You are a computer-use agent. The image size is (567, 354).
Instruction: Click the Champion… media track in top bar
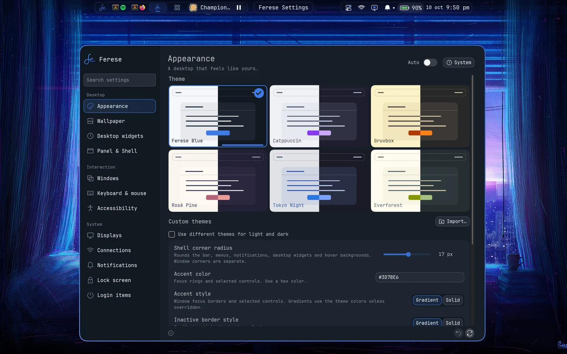(210, 7)
